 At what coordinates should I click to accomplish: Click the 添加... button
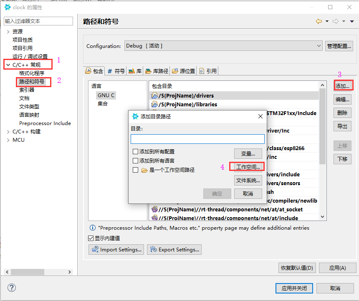click(x=343, y=86)
